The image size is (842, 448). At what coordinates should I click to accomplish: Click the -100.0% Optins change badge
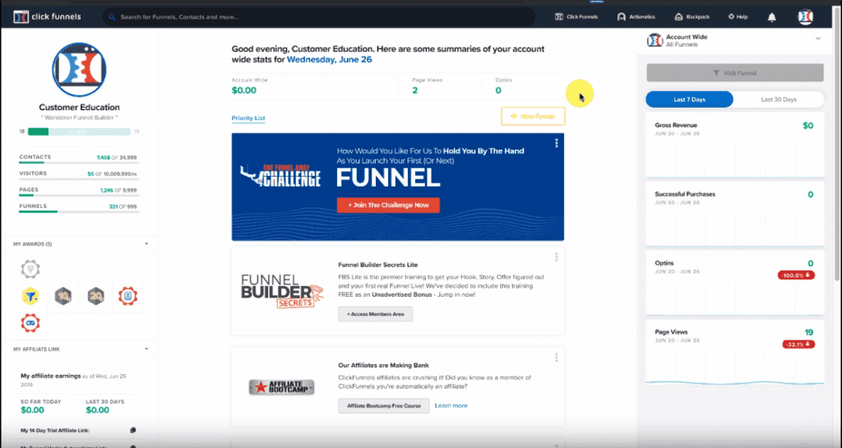point(796,275)
